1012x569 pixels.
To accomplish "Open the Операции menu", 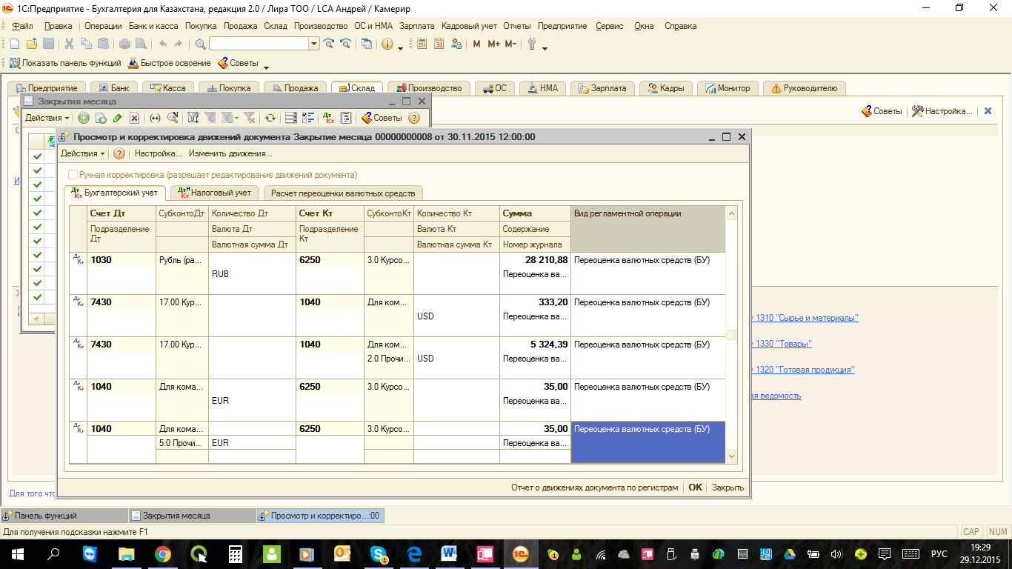I will point(103,26).
